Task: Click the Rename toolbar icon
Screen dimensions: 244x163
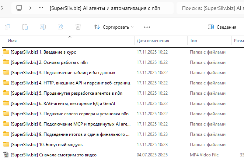Action: [43, 27]
